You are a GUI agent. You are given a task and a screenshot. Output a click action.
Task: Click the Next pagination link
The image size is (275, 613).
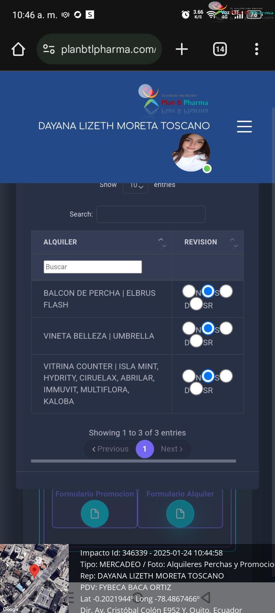coord(172,449)
